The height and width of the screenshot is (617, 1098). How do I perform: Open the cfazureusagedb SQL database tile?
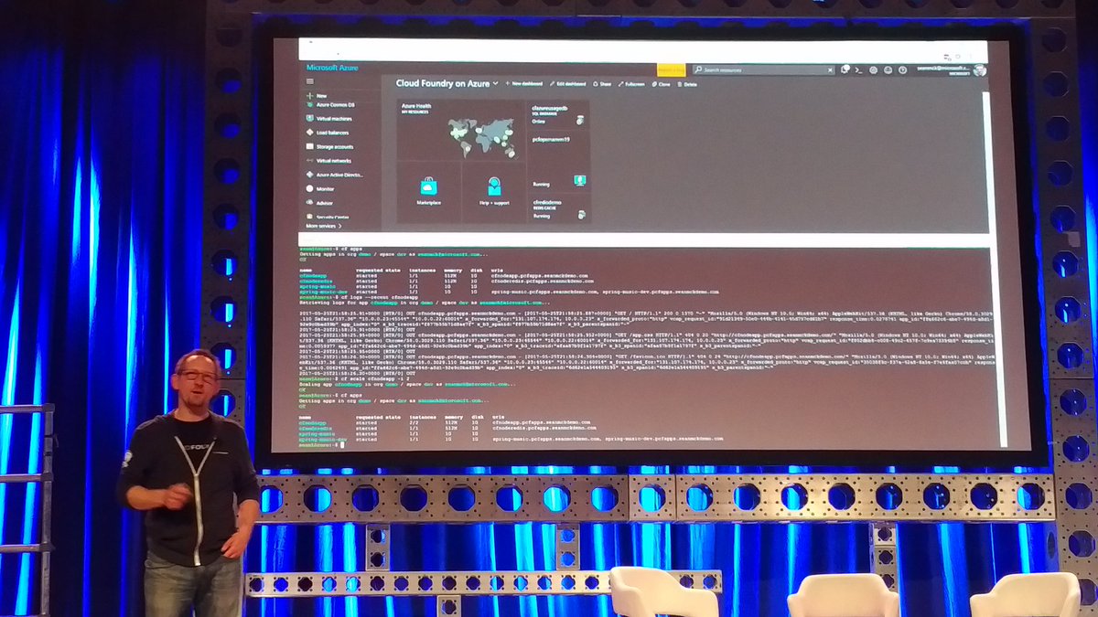tap(558, 114)
